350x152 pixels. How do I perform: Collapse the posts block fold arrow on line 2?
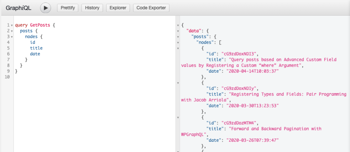coord(12,31)
